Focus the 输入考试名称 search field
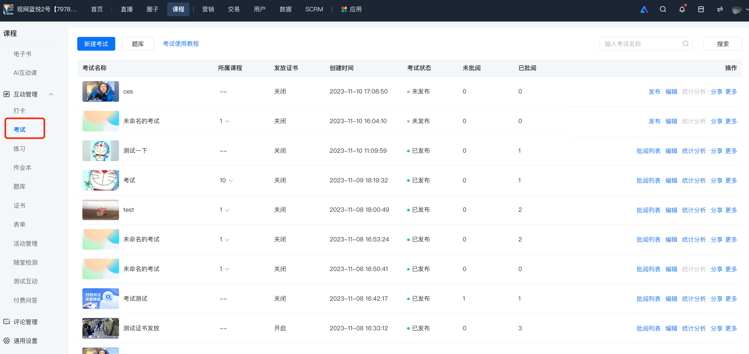The height and width of the screenshot is (354, 749). tap(646, 44)
